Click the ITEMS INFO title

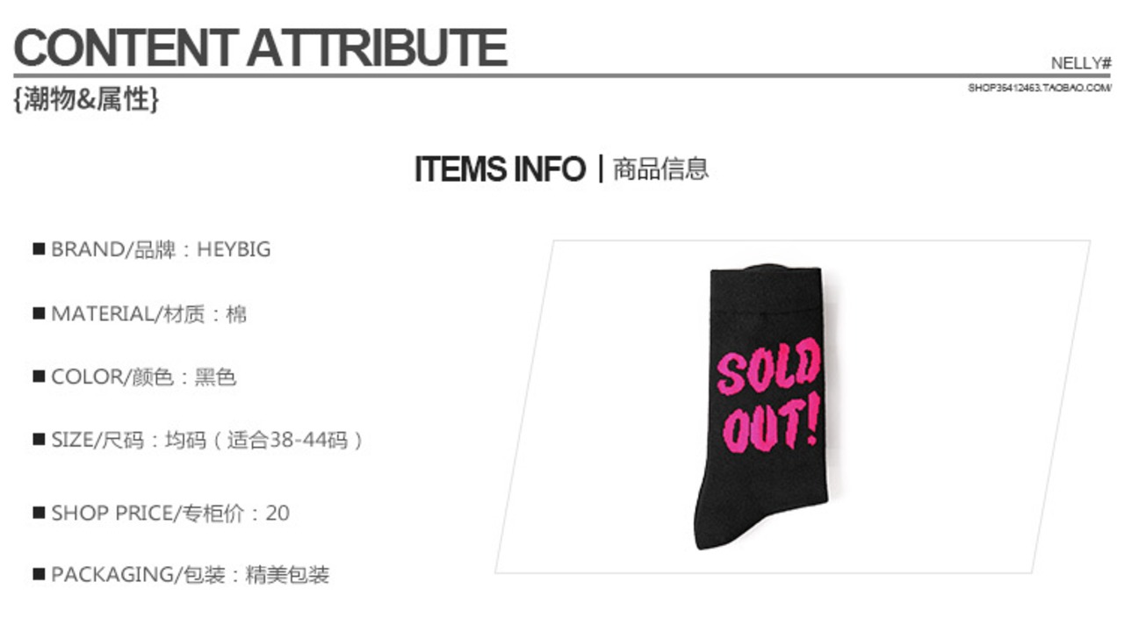499,169
